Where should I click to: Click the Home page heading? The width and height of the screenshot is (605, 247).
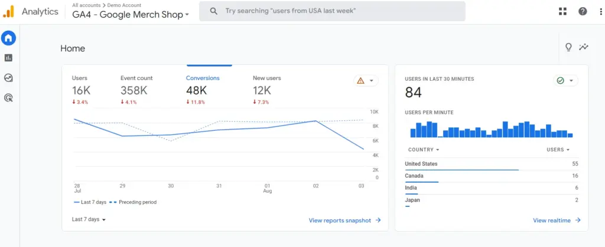[73, 48]
